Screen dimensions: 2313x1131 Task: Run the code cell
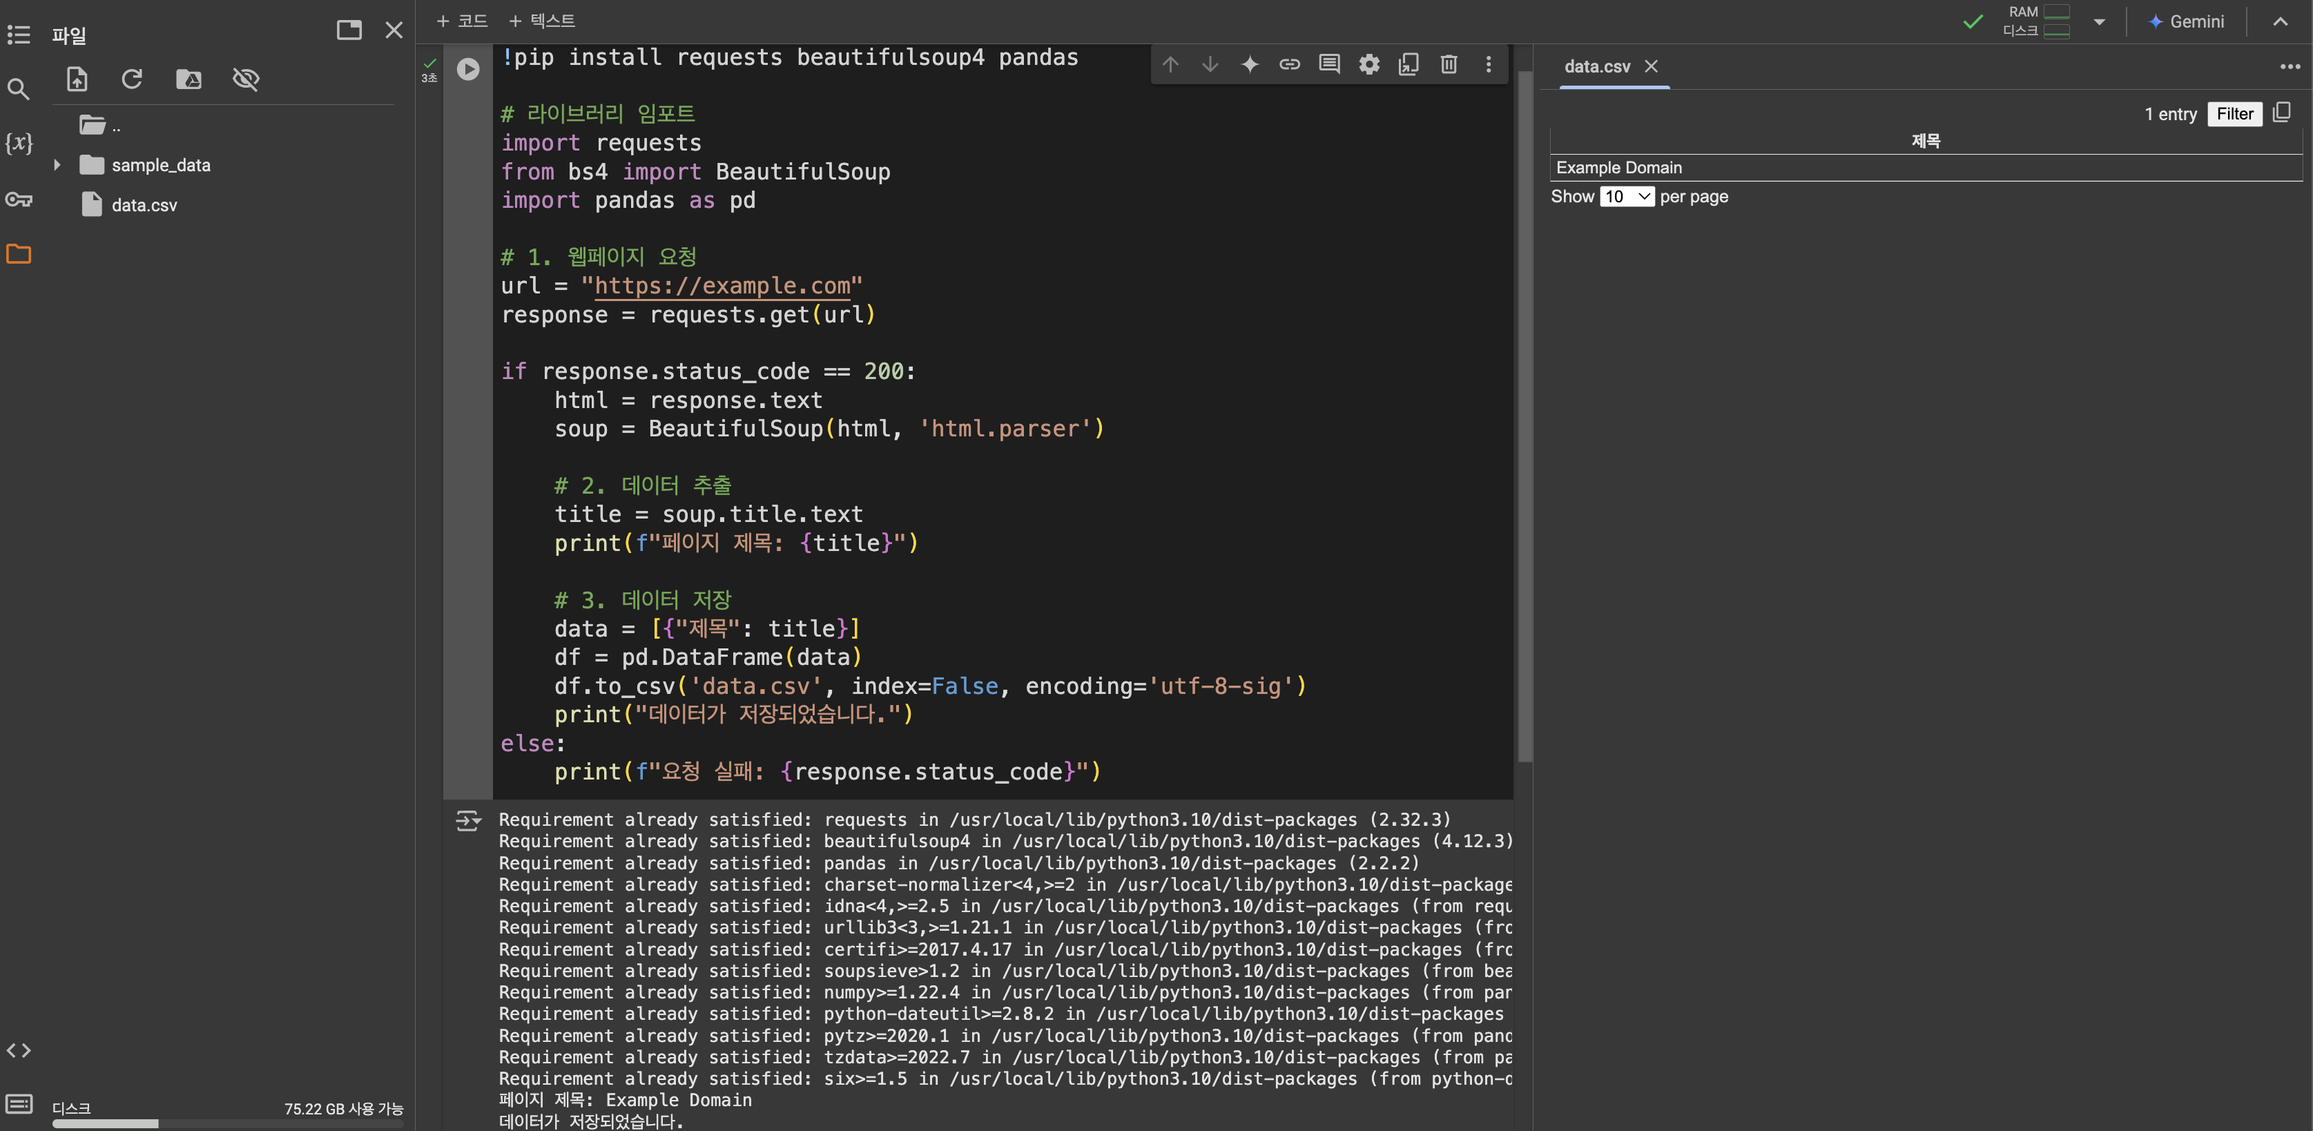[x=468, y=69]
